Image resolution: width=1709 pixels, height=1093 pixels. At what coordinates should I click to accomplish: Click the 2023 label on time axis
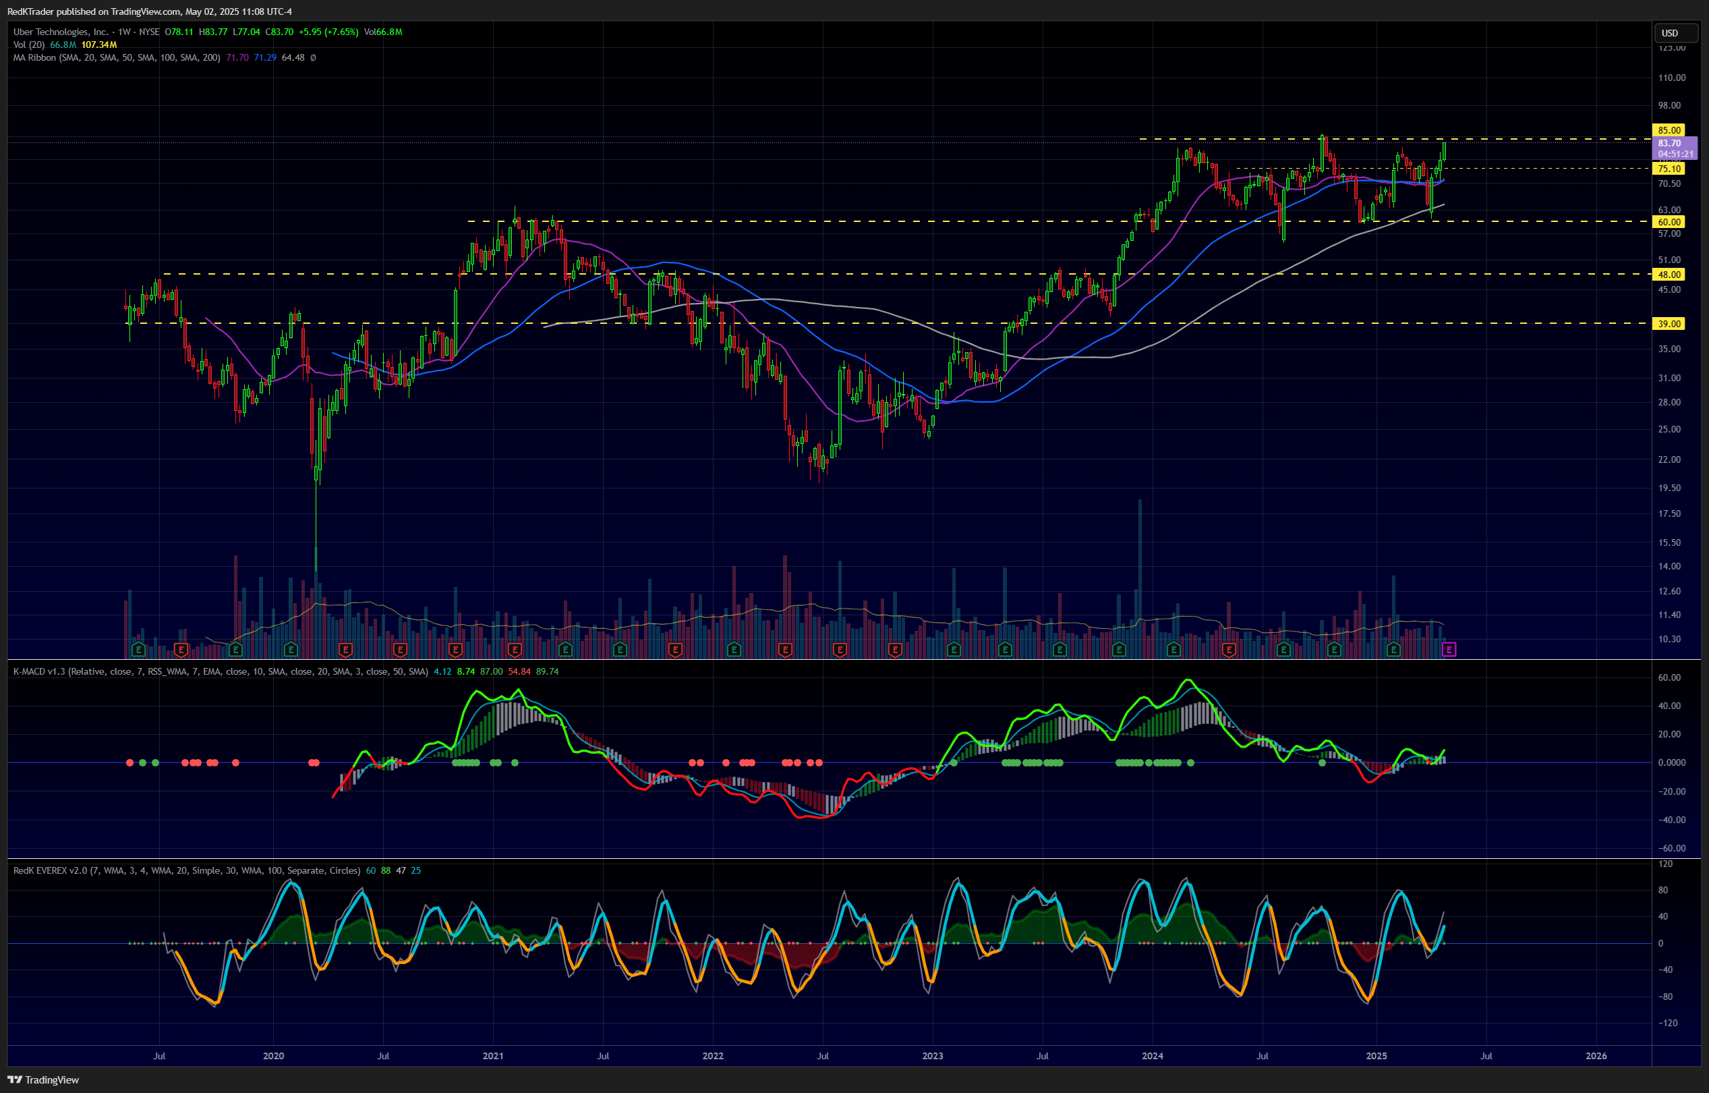point(933,1056)
